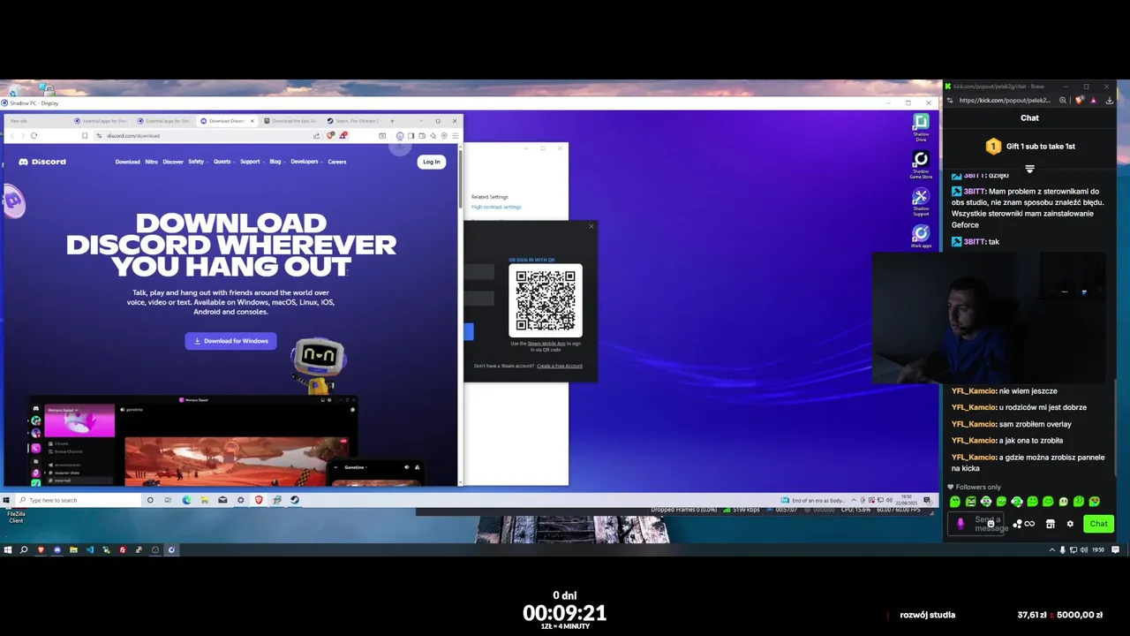Open the Brave hamburger menu in remote browser
Image resolution: width=1130 pixels, height=636 pixels.
click(x=455, y=136)
